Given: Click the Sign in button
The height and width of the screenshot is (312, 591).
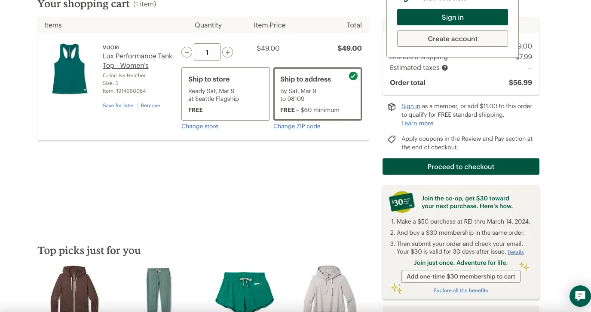Looking at the screenshot, I should 453,17.
